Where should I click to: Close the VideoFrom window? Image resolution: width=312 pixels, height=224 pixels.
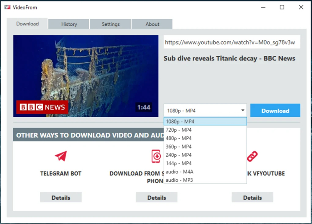301,7
